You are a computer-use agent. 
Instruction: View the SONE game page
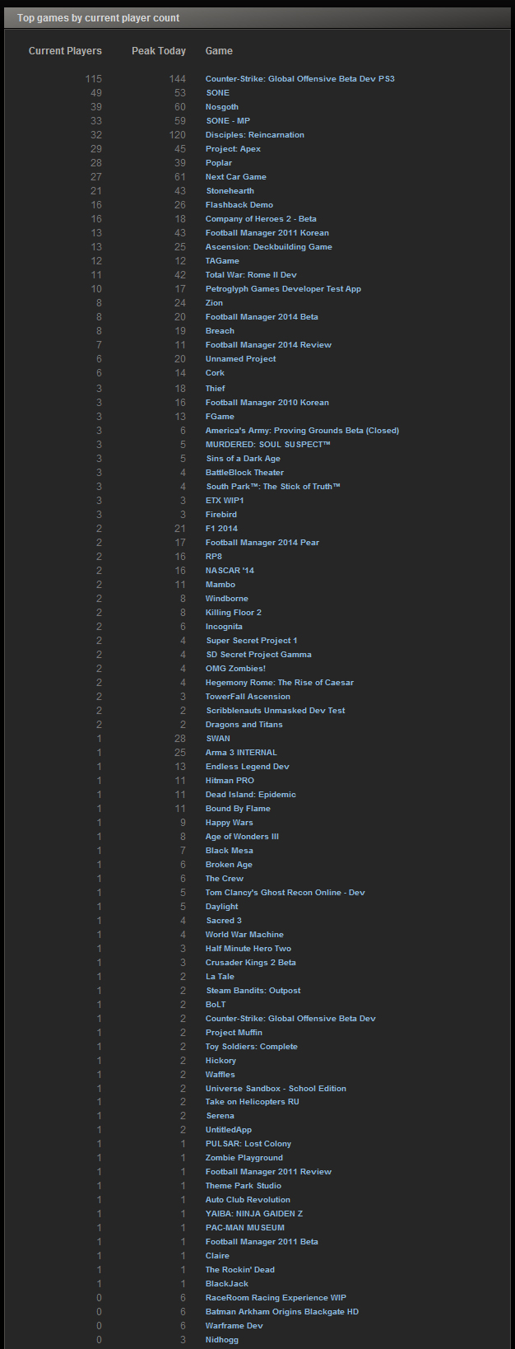coord(217,92)
